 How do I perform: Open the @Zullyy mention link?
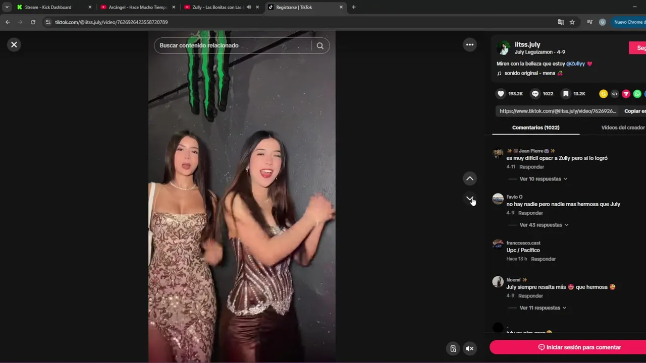coord(575,64)
